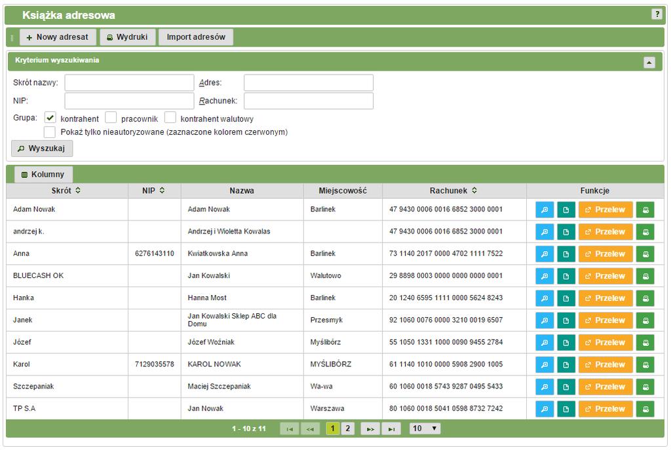Image resolution: width=671 pixels, height=450 pixels.
Task: Focus the Adres input field
Action: pos(309,83)
